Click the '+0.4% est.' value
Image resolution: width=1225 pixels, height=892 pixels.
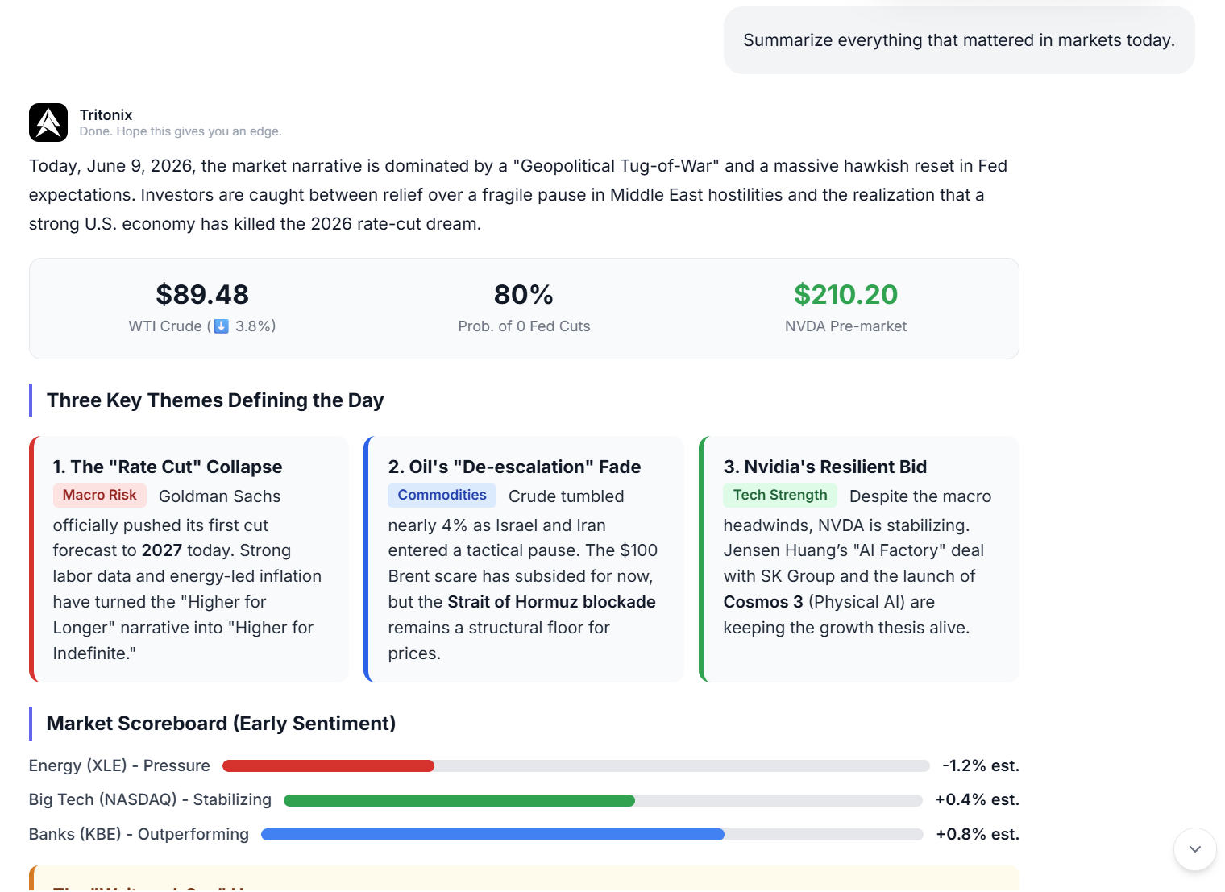(977, 799)
